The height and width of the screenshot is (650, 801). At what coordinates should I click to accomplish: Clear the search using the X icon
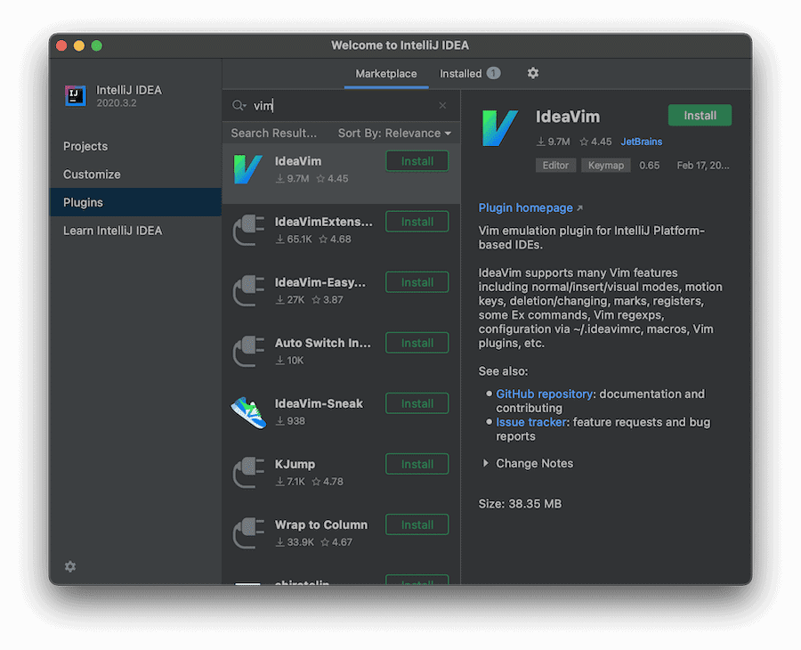pyautogui.click(x=442, y=105)
